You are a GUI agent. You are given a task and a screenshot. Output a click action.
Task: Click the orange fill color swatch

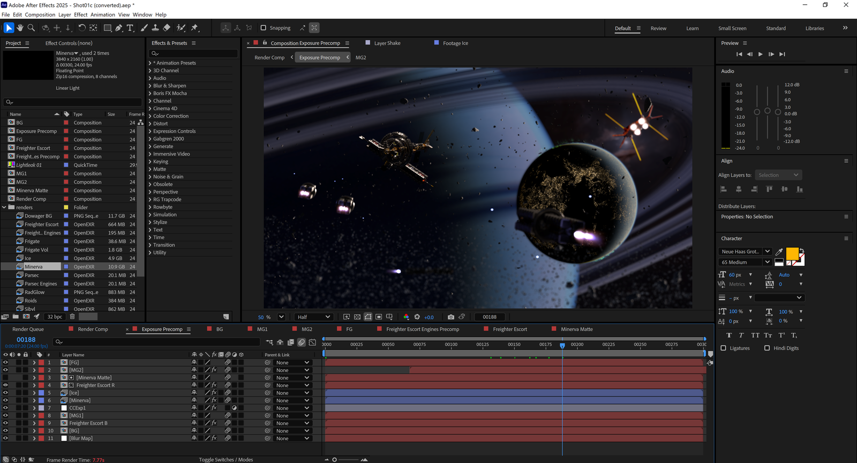(x=792, y=253)
